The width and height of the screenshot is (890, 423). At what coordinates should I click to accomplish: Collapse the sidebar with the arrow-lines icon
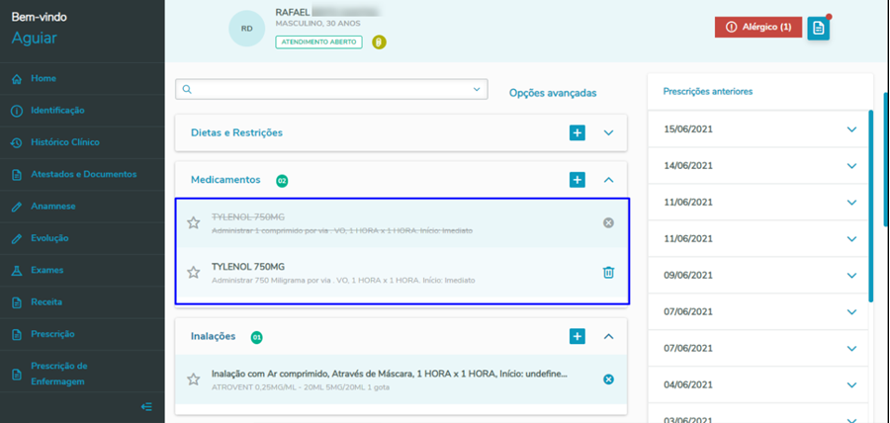click(x=146, y=406)
